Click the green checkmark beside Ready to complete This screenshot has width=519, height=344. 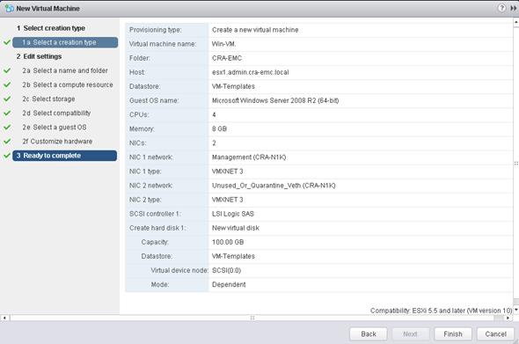click(7, 156)
